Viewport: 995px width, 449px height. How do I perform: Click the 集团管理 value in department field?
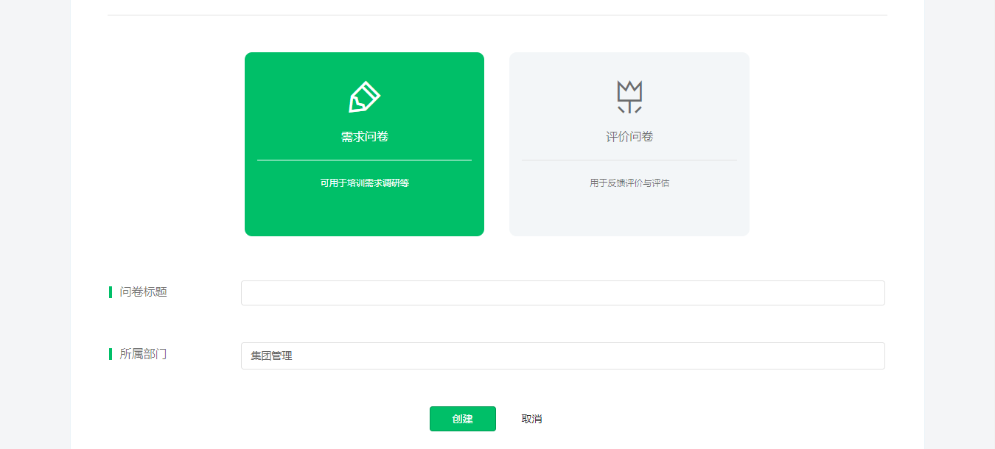(271, 356)
